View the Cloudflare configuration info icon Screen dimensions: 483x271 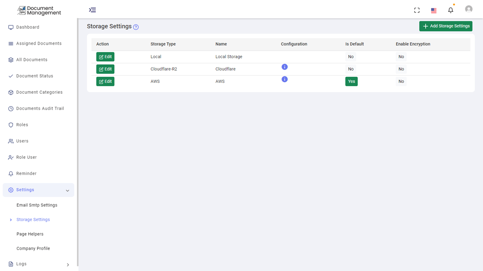click(285, 67)
